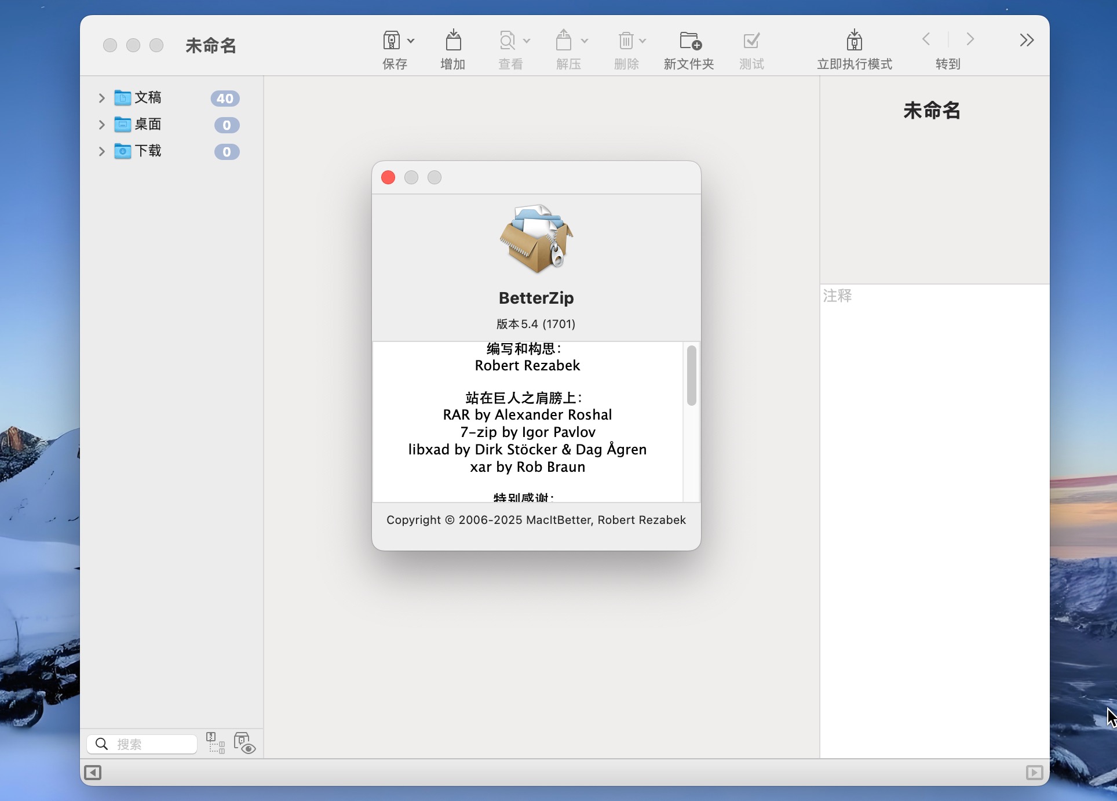Select the 桌面 folder row

tap(171, 125)
